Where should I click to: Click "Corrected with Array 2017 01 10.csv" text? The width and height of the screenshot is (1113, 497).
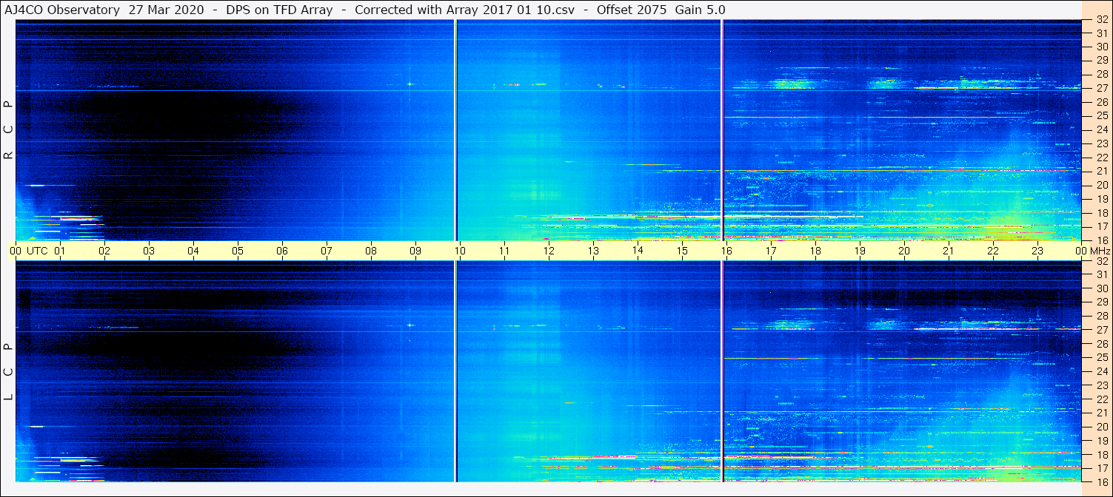(x=465, y=10)
